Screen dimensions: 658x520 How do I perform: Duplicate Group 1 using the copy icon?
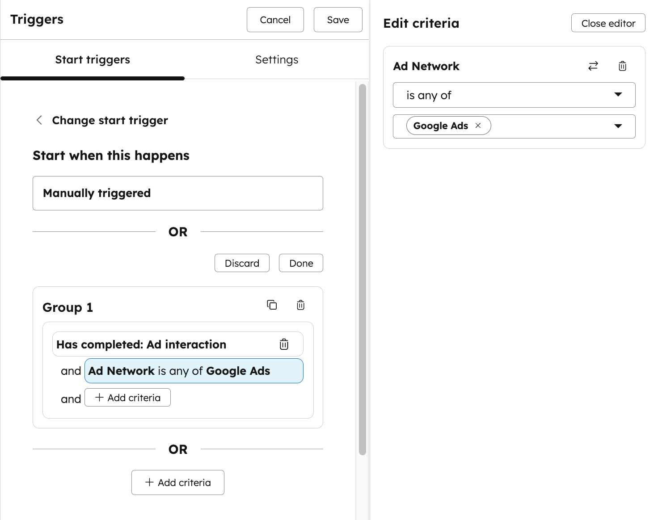(x=272, y=305)
